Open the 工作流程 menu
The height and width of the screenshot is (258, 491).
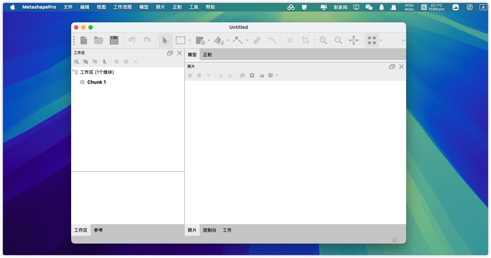(x=122, y=7)
